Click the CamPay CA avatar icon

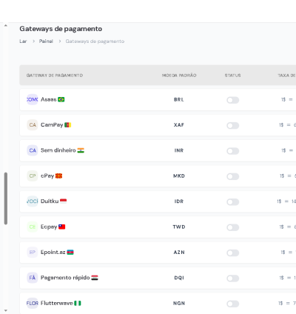(33, 125)
